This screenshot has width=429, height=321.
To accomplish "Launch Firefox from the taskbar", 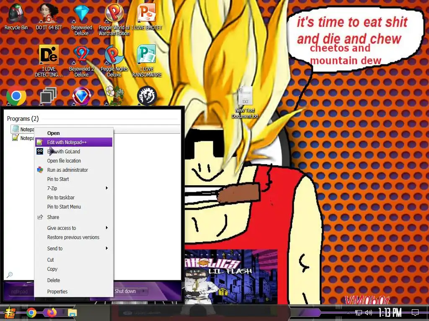I will 52,313.
